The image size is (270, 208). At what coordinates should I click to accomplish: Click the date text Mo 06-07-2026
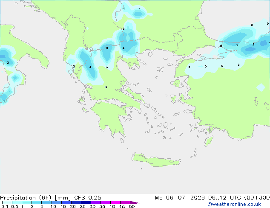(x=180, y=198)
